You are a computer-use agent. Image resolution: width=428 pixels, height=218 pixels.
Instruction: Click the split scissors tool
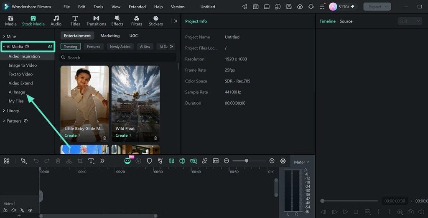click(x=69, y=161)
